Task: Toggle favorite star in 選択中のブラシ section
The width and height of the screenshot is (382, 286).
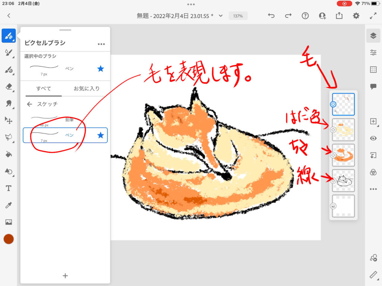Action: coord(100,69)
